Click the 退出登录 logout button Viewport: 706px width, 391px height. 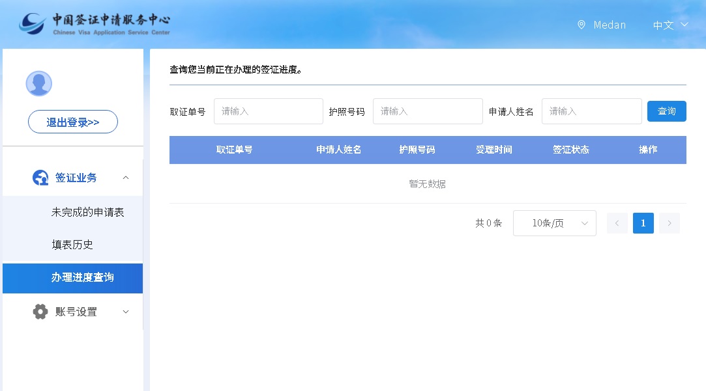(73, 122)
